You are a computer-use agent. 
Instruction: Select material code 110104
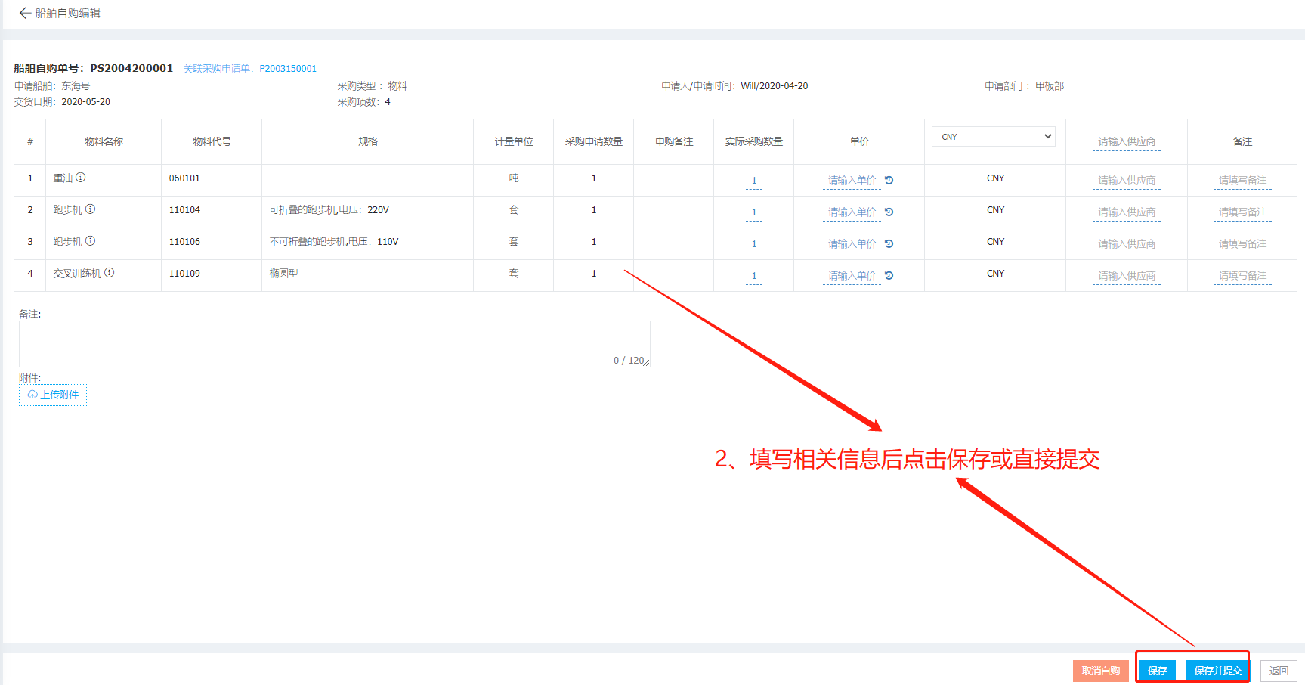coord(184,210)
